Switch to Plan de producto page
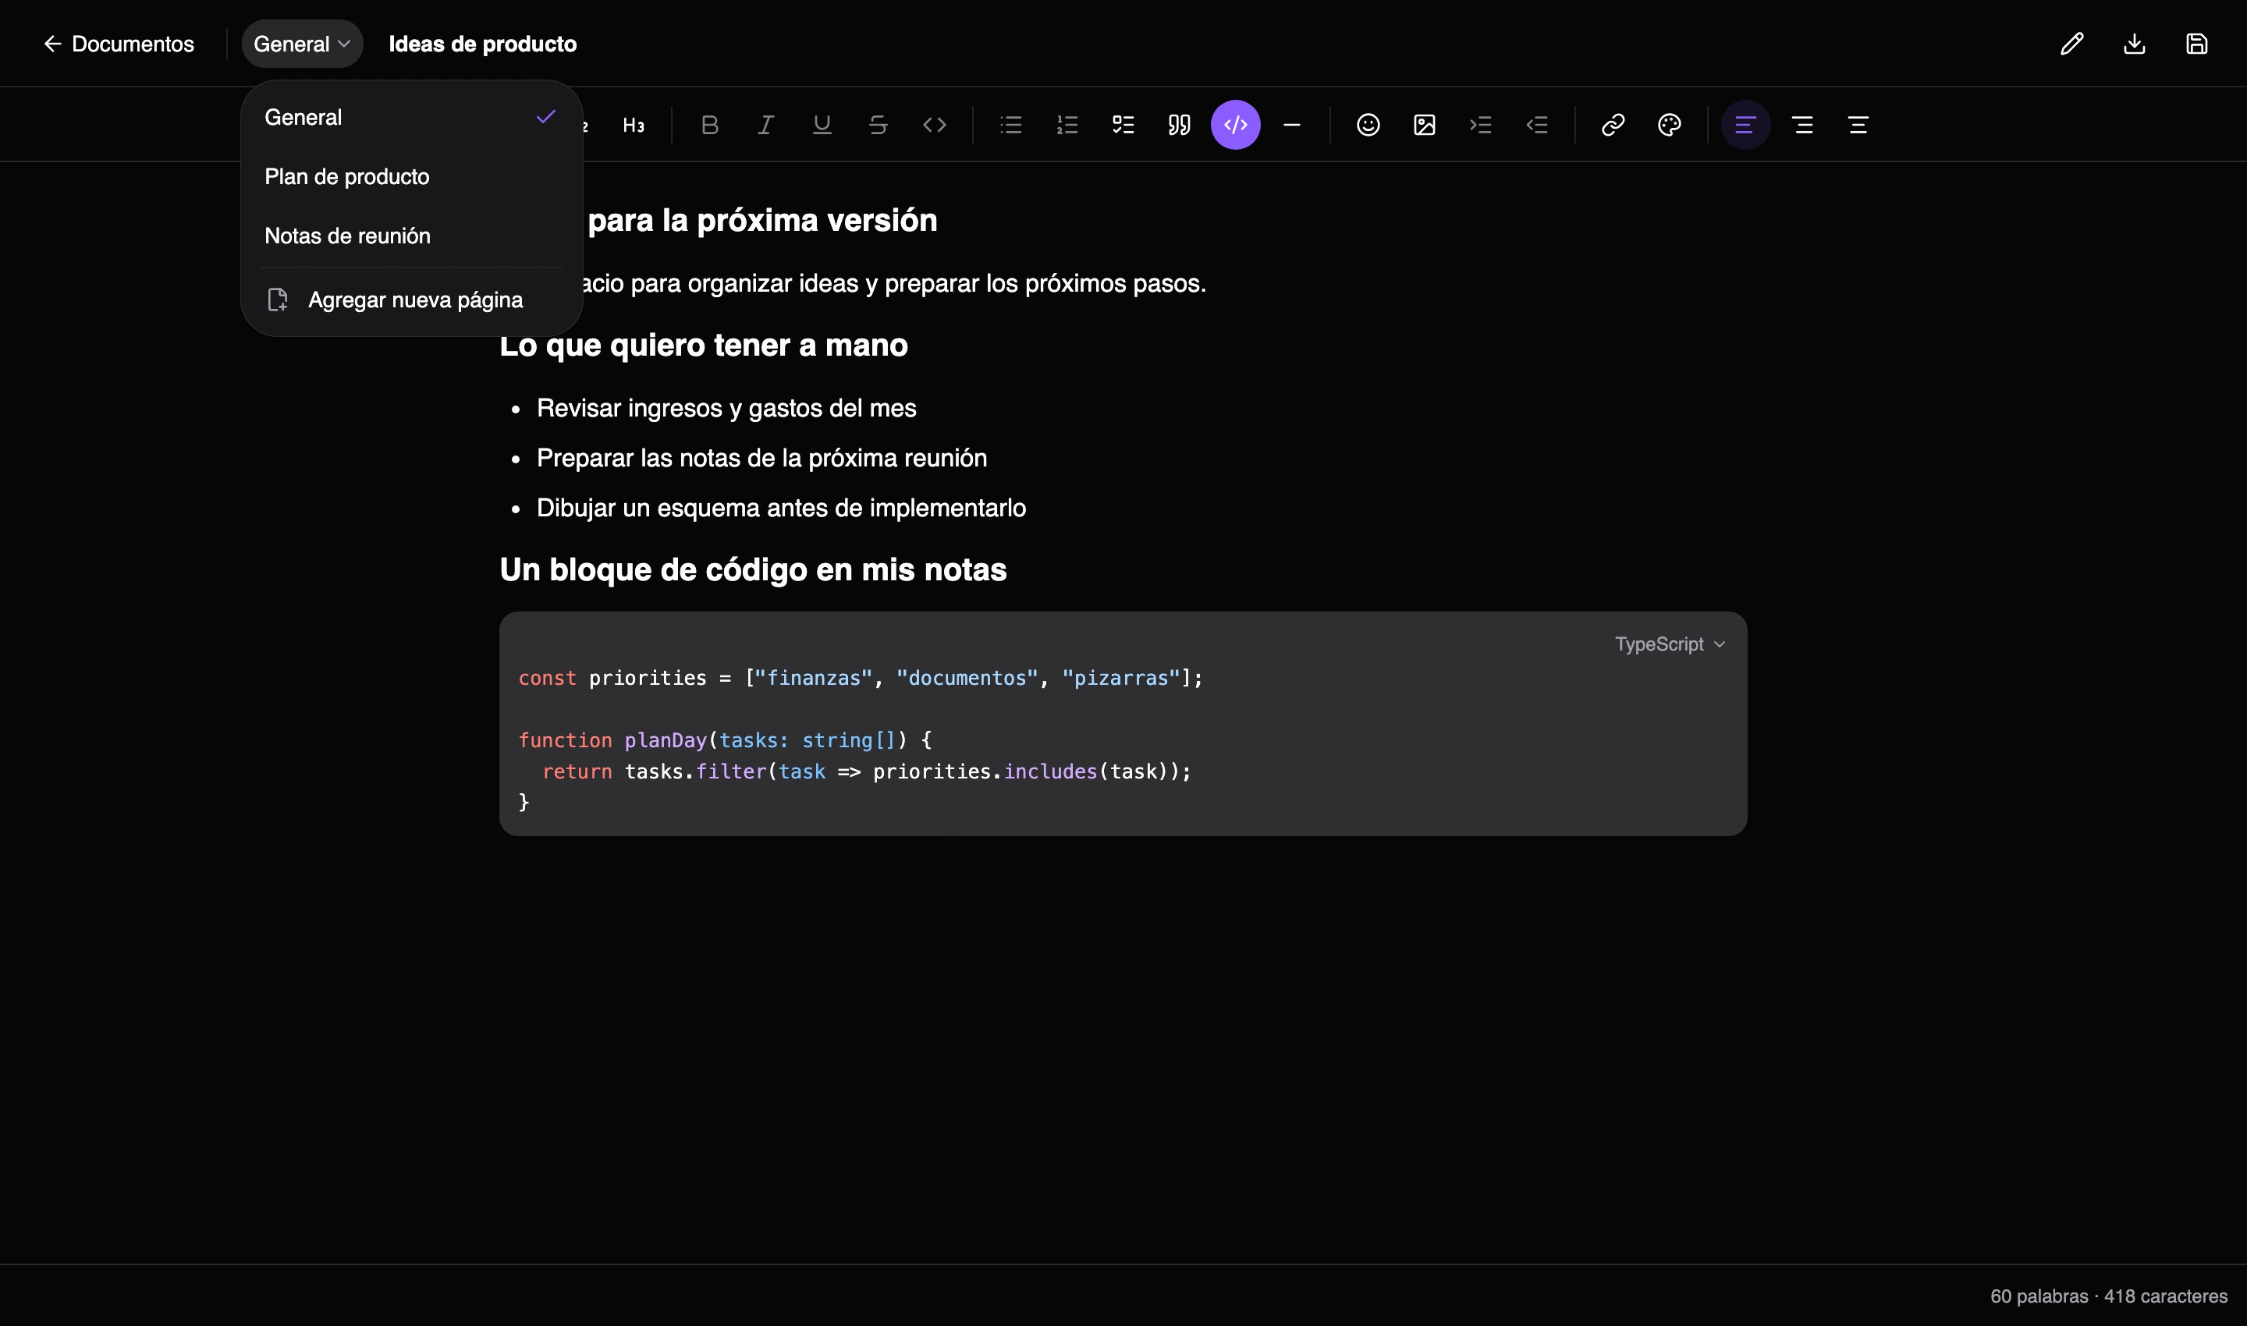This screenshot has width=2247, height=1326. pos(411,176)
